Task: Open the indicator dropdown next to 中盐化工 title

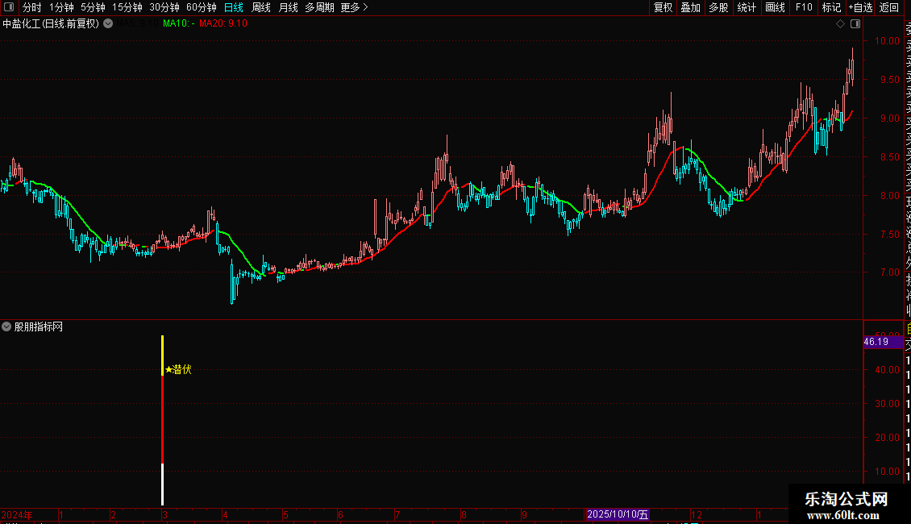Action: tap(108, 24)
